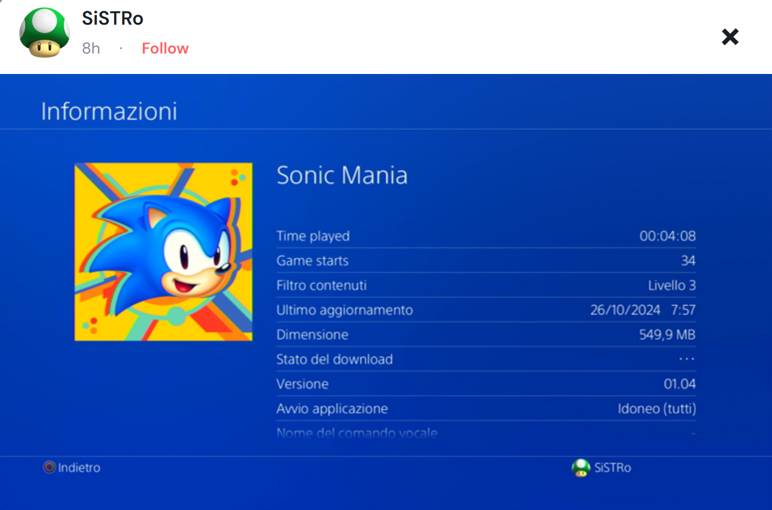Click the Sonic Mania title text
This screenshot has height=510, width=772.
tap(342, 176)
